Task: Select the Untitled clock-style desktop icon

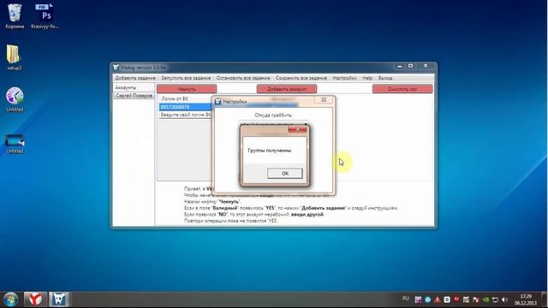Action: point(15,99)
